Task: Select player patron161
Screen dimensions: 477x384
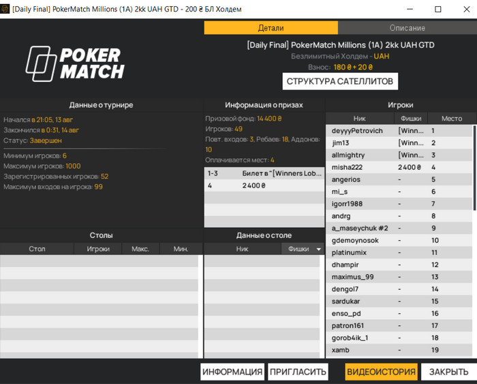Action: [399, 326]
